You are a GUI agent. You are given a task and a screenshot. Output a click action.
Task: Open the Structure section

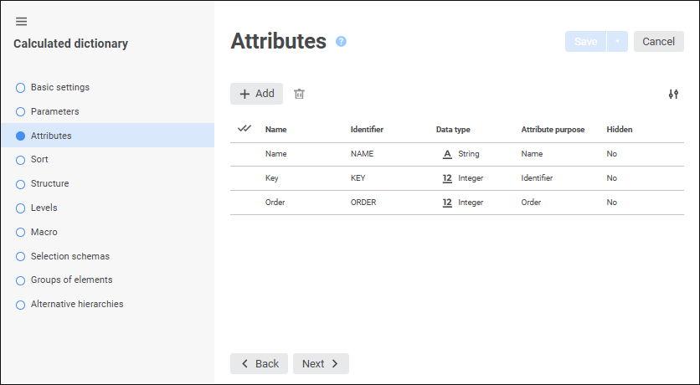click(x=49, y=183)
